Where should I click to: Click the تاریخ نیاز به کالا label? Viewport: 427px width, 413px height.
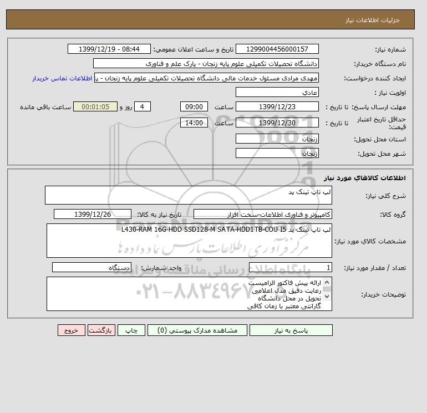(x=159, y=215)
